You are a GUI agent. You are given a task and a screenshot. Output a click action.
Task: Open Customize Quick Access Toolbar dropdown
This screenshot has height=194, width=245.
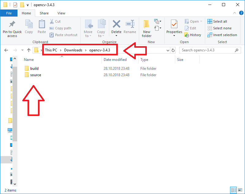point(28,5)
